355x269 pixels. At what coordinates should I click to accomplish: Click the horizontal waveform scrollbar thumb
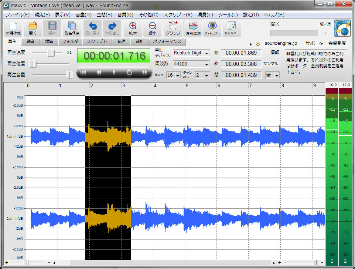point(64,263)
